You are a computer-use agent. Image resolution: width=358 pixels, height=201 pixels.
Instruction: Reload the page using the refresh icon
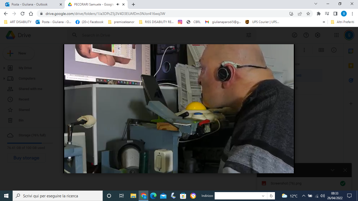[x=23, y=14]
